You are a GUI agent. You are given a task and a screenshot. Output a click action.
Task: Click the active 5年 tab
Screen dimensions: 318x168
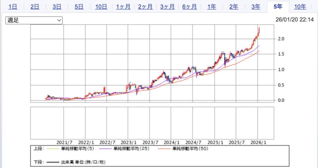pyautogui.click(x=278, y=7)
